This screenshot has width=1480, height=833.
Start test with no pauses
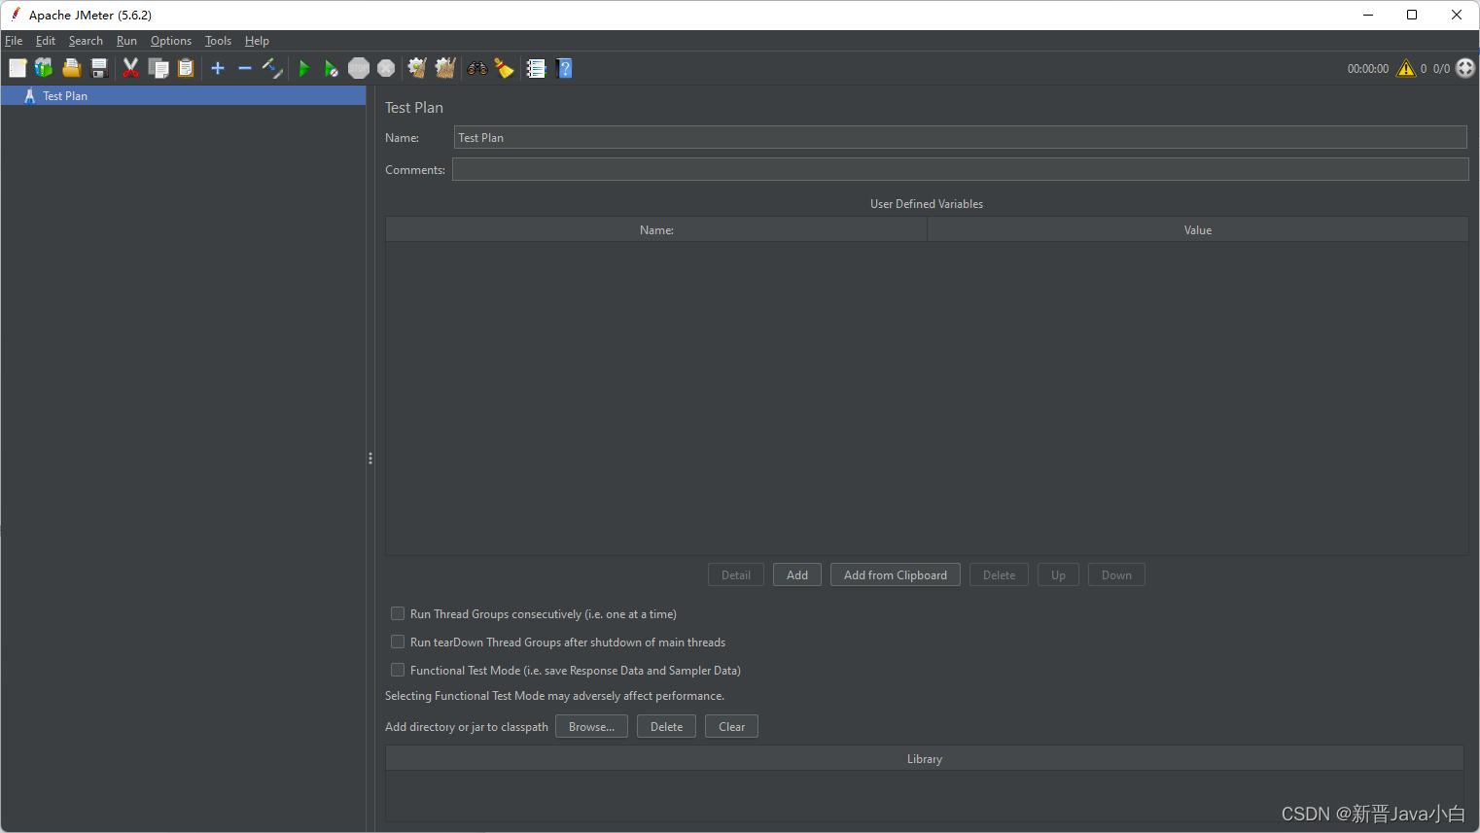click(332, 68)
